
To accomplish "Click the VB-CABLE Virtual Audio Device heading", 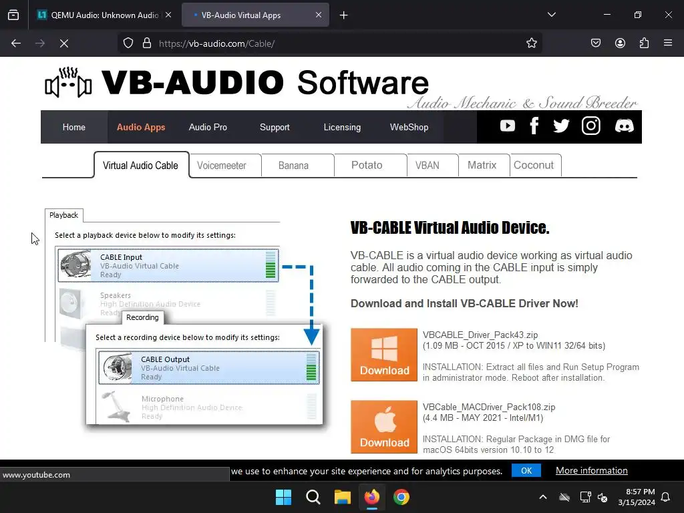I will [x=450, y=227].
